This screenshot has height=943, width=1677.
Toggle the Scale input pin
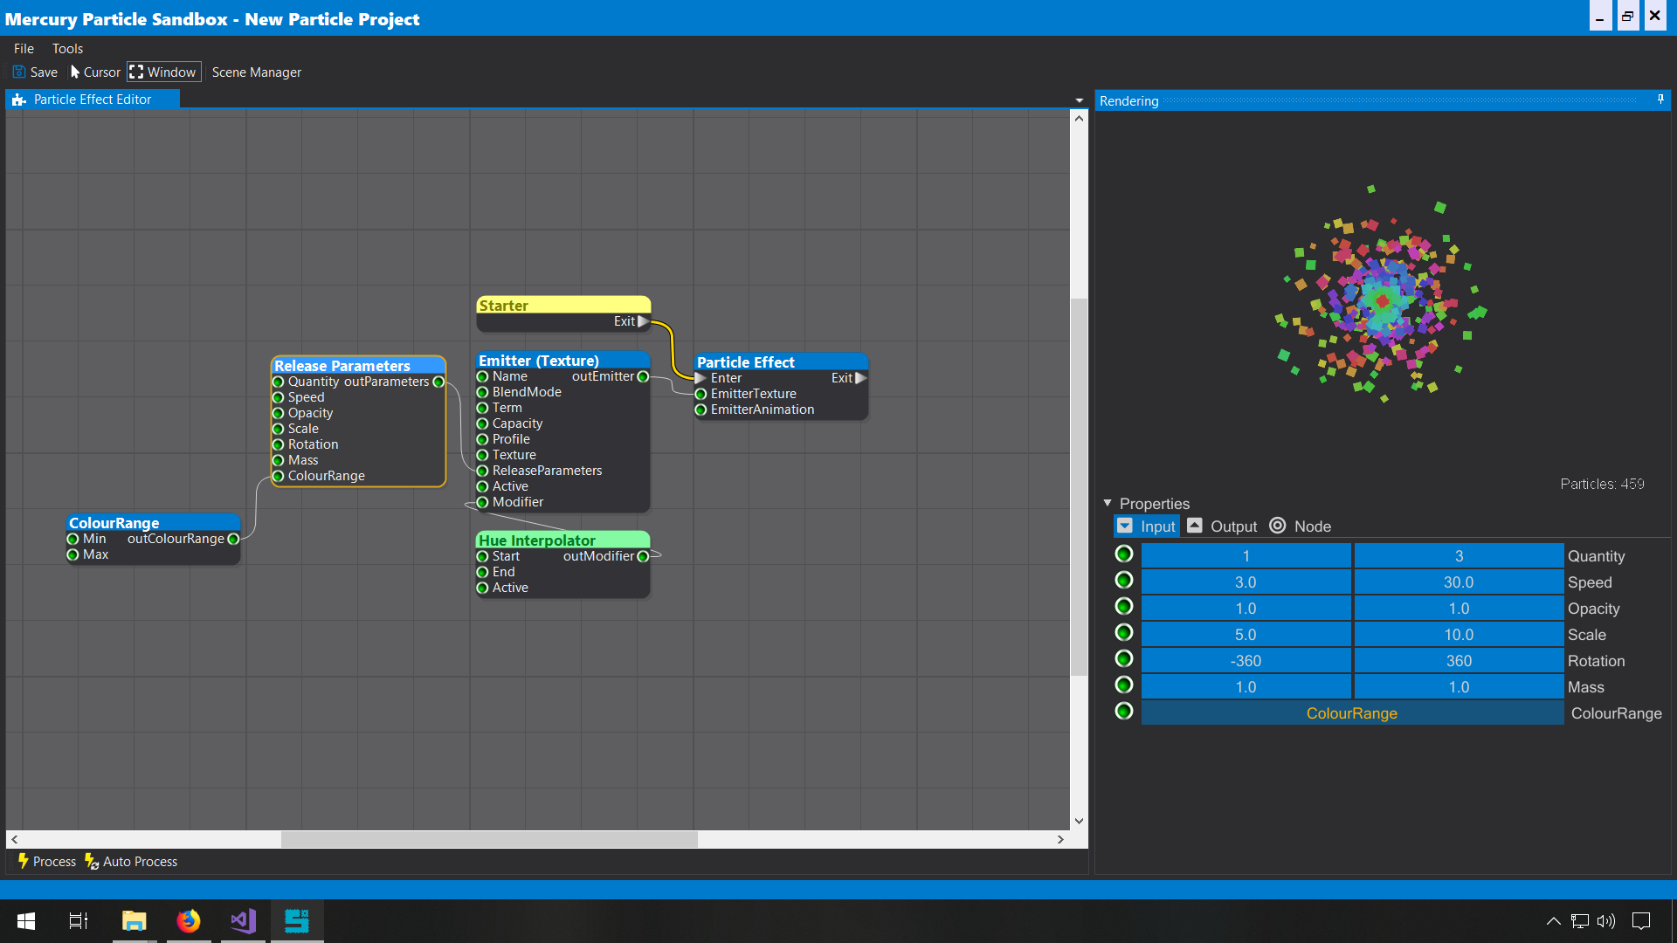(x=1124, y=633)
